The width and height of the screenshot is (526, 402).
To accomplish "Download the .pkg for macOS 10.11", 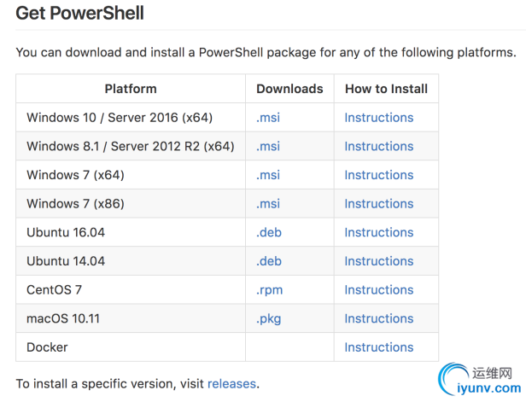I will [x=268, y=318].
